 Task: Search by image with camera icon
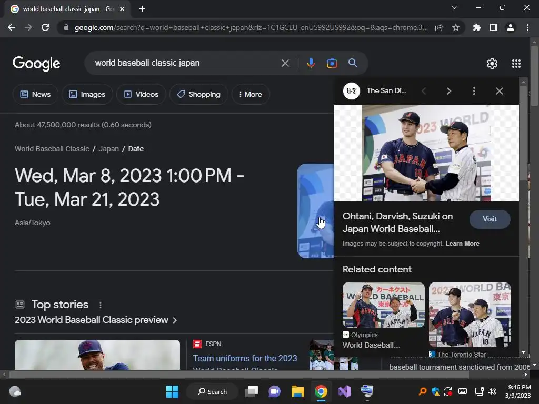coord(332,63)
